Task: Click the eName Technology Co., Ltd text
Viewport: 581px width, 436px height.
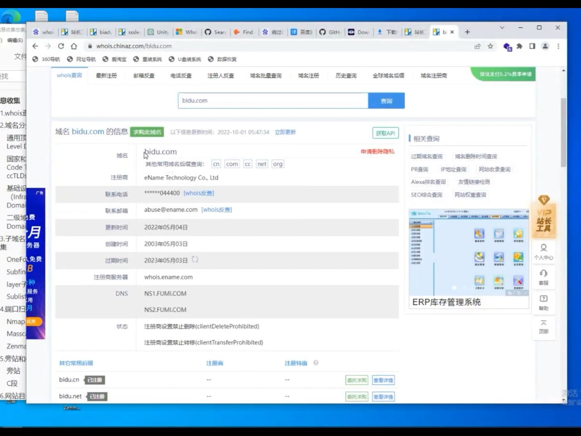Action: (181, 178)
